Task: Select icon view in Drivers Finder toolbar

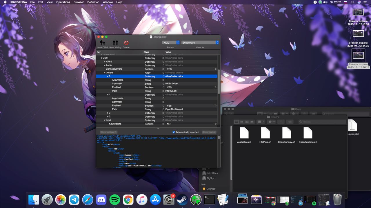Action: pos(237,122)
